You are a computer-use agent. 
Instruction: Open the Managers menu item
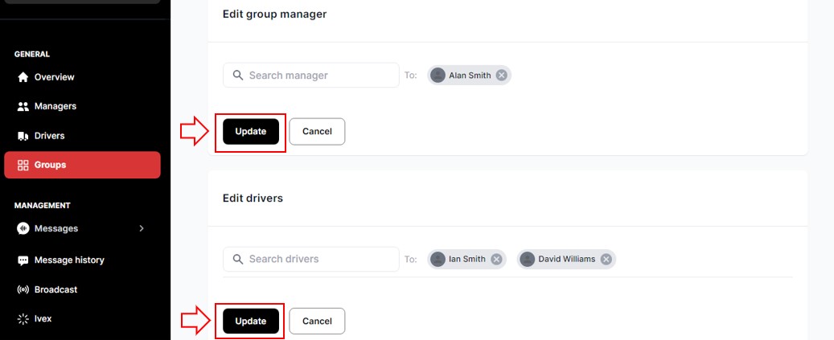coord(55,106)
